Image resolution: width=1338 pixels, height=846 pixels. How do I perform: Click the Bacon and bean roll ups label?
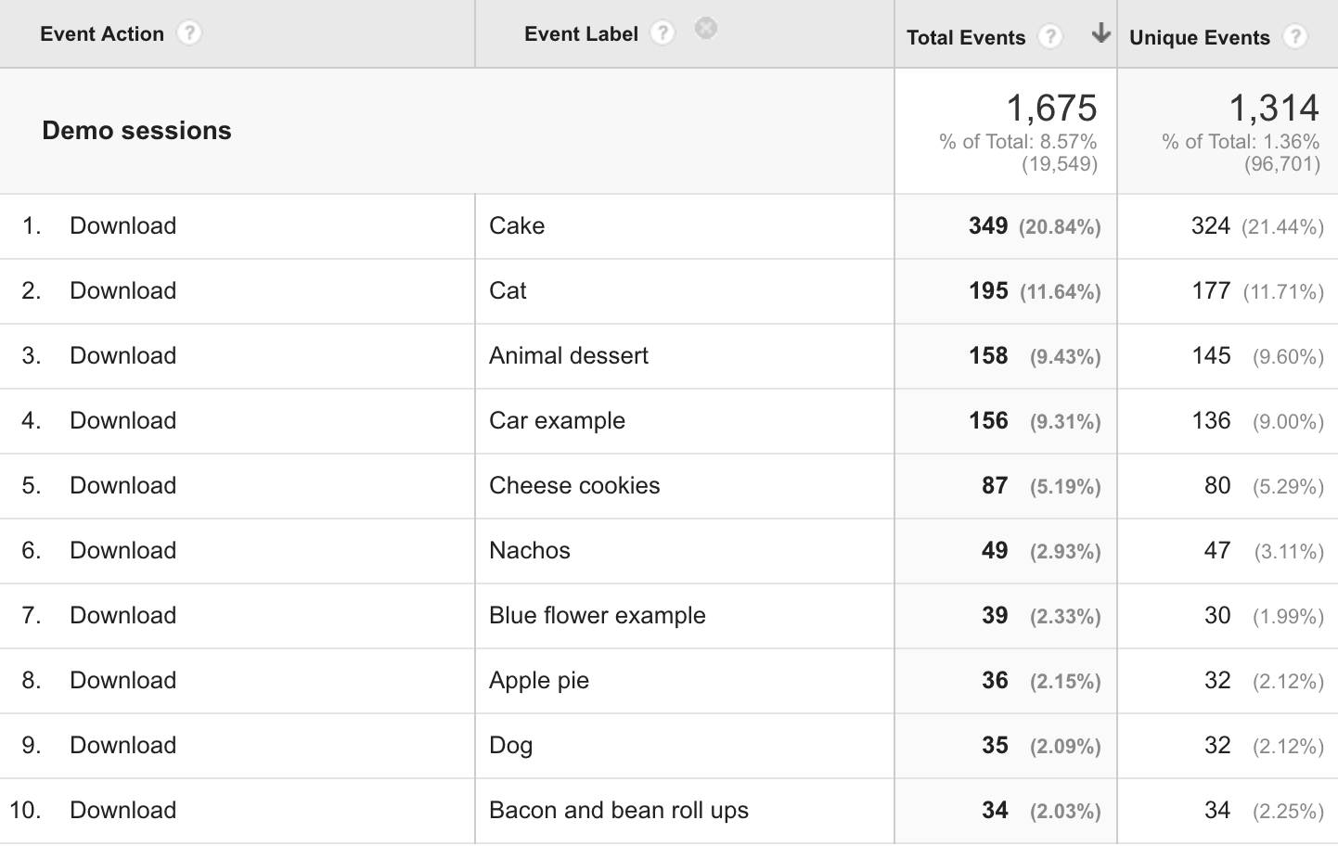pyautogui.click(x=618, y=811)
